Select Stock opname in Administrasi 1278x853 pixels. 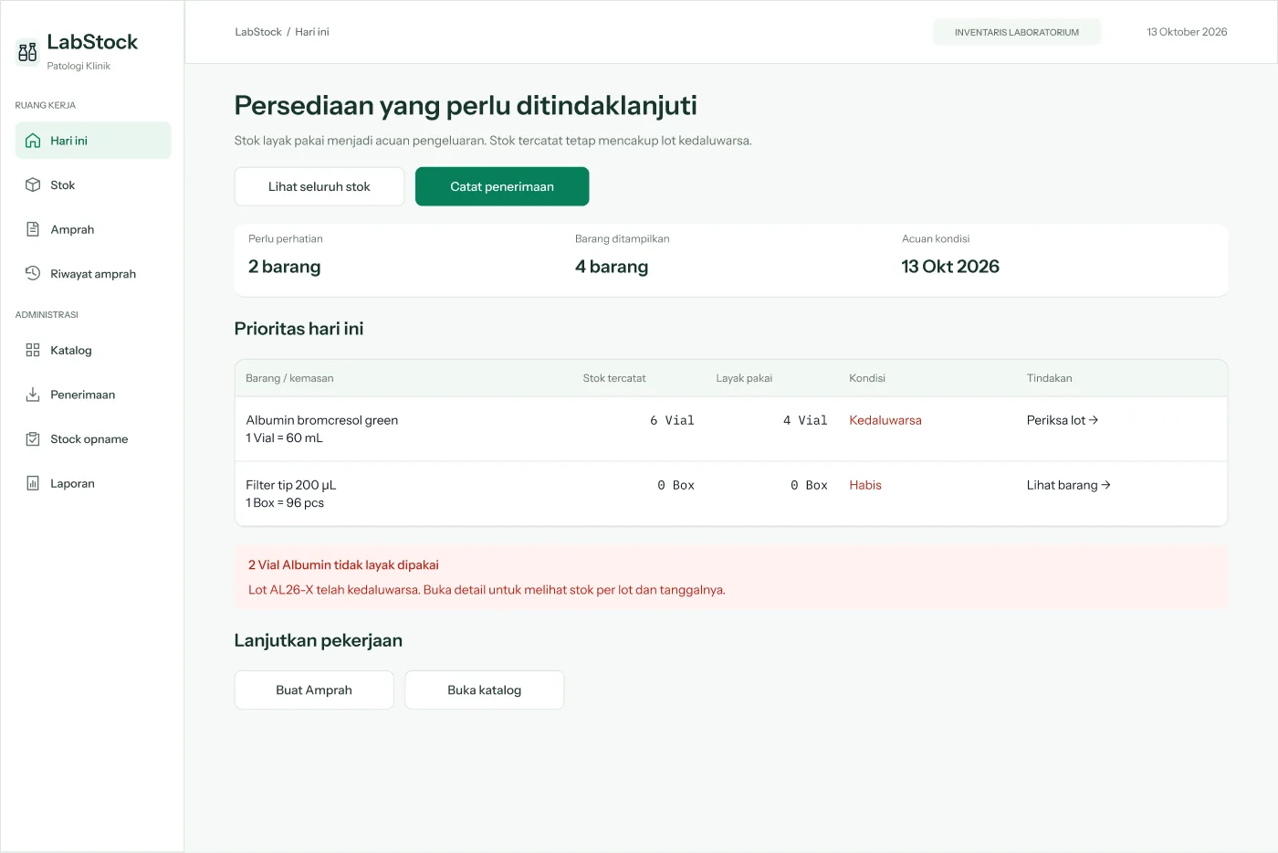(93, 439)
